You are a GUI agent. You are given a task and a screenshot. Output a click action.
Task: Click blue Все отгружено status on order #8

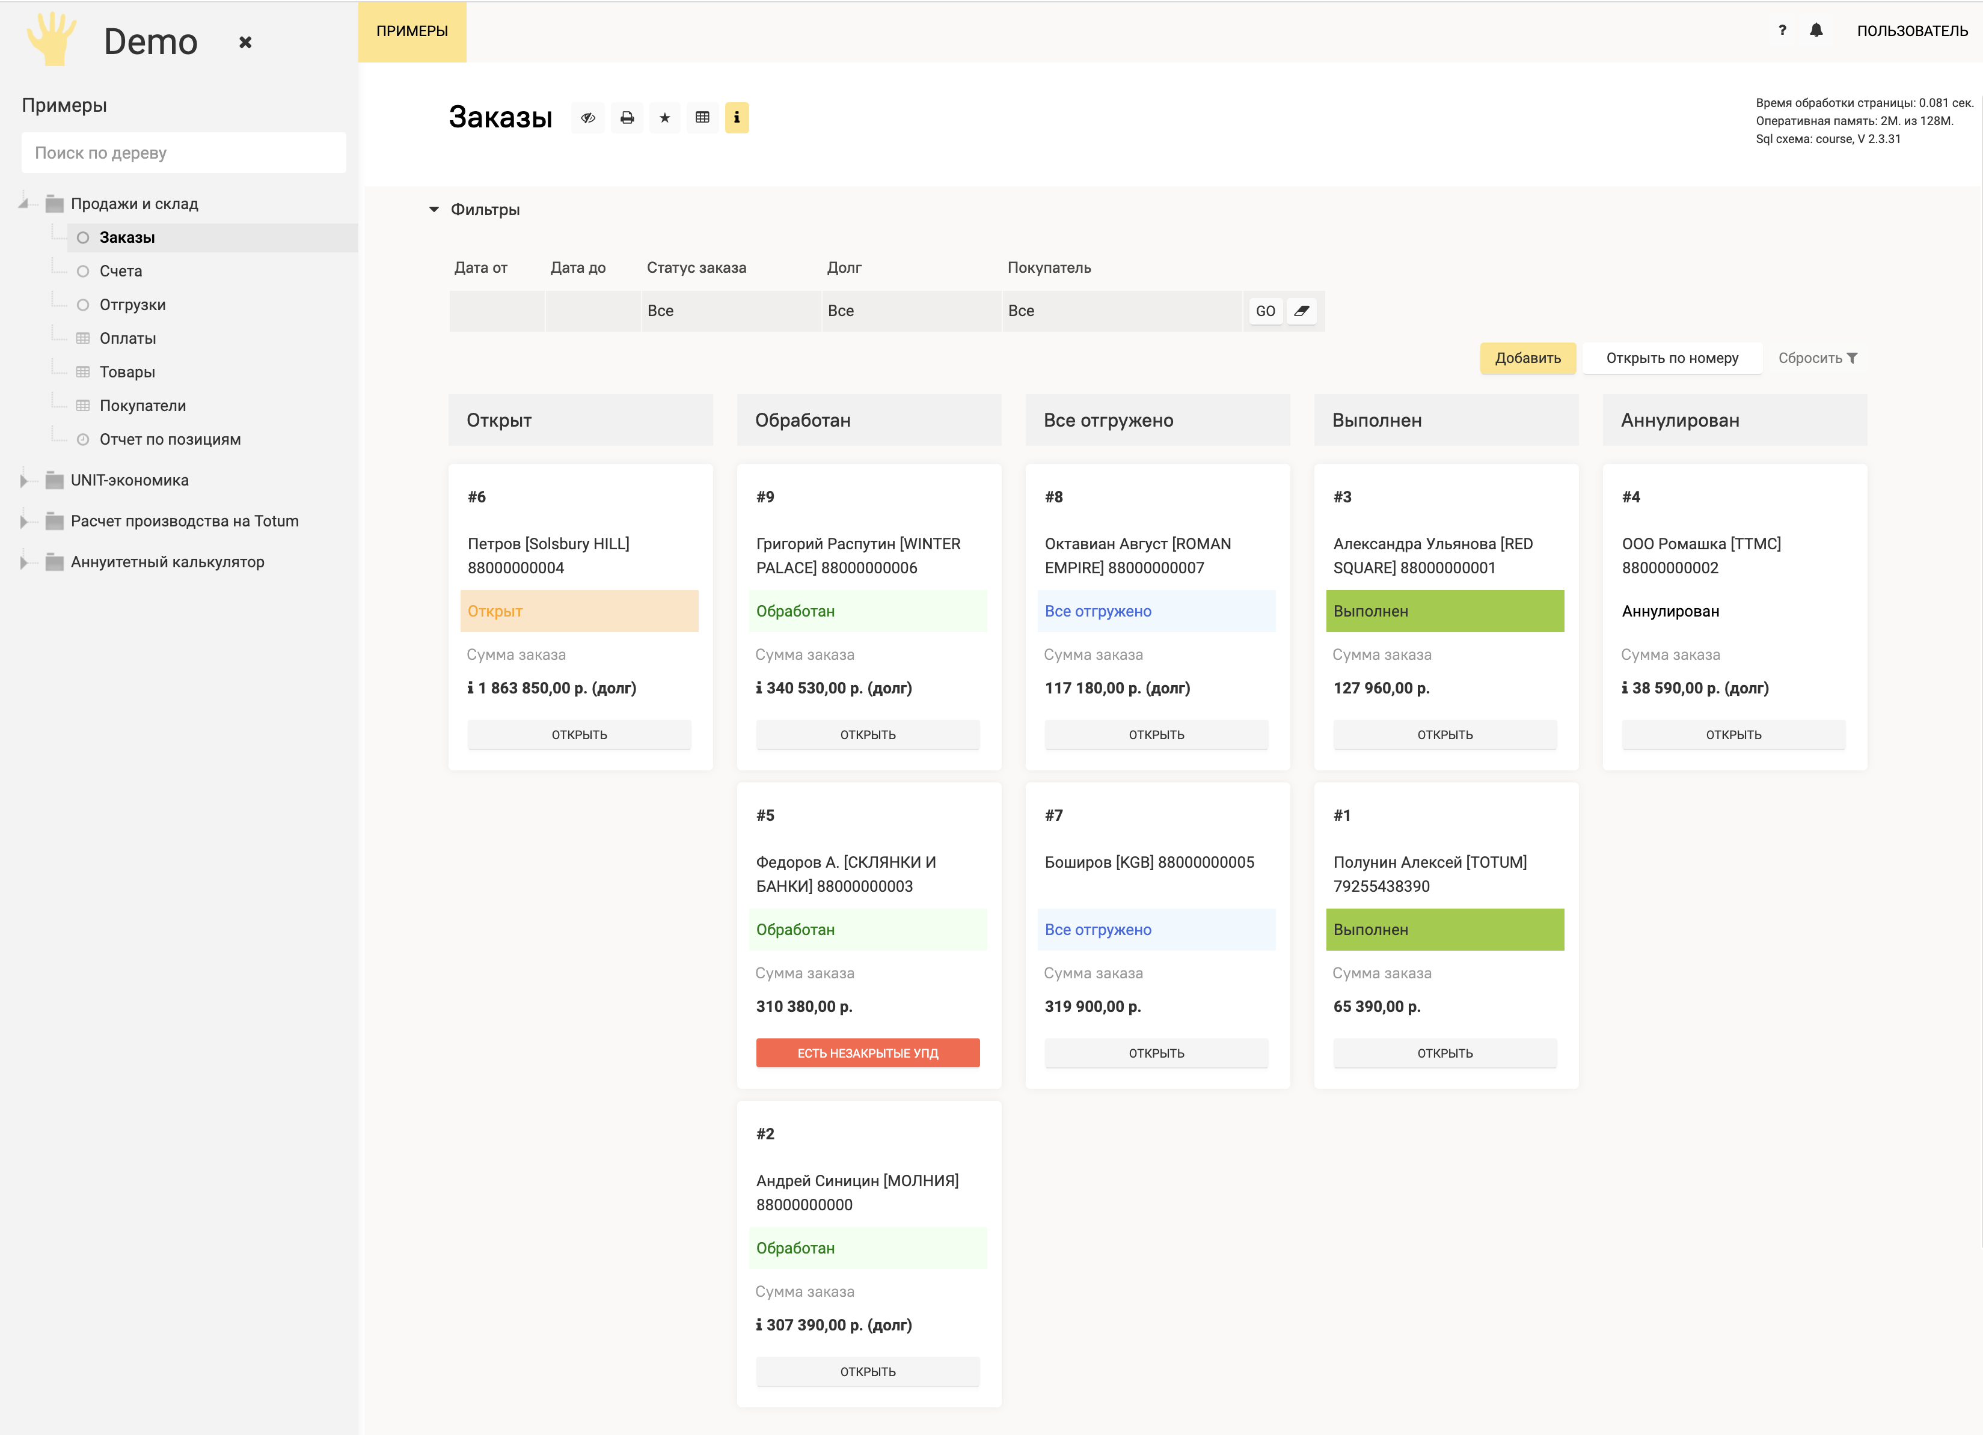(x=1156, y=611)
